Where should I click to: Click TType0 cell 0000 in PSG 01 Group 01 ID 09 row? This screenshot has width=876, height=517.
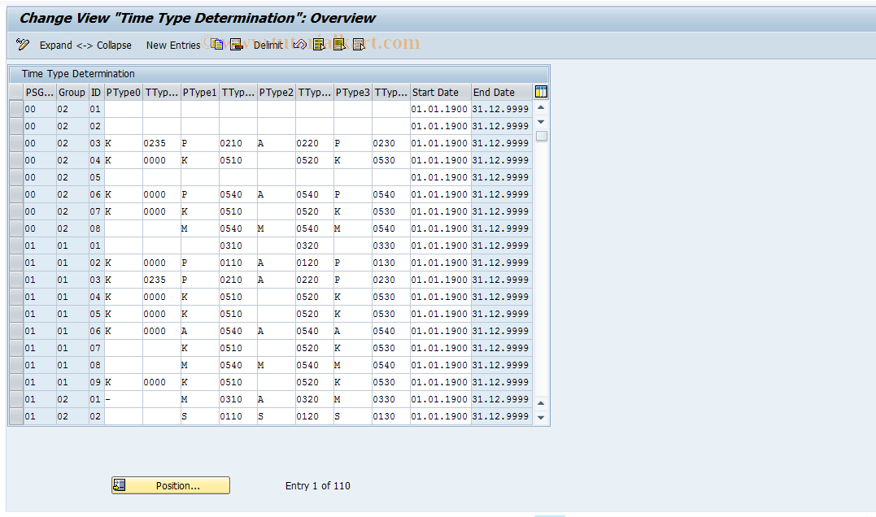[x=162, y=382]
